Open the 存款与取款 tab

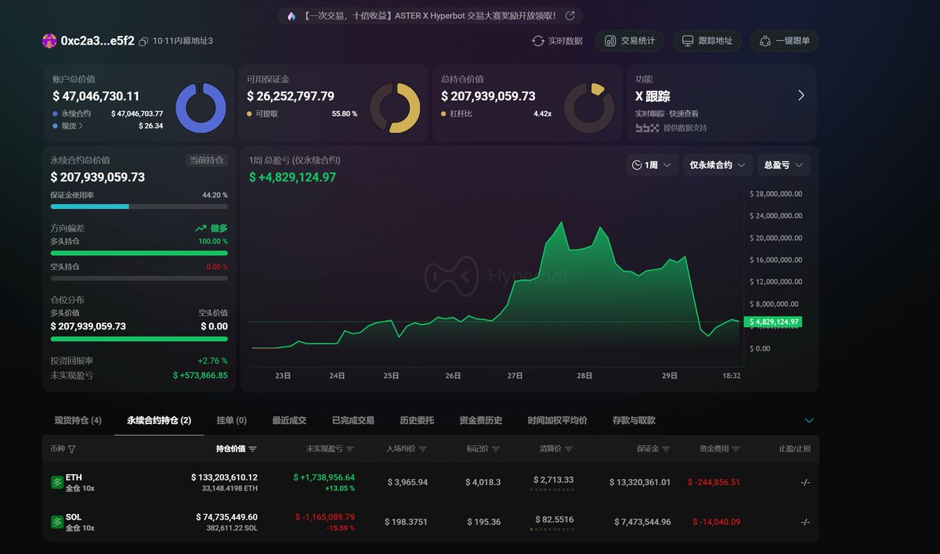point(634,420)
